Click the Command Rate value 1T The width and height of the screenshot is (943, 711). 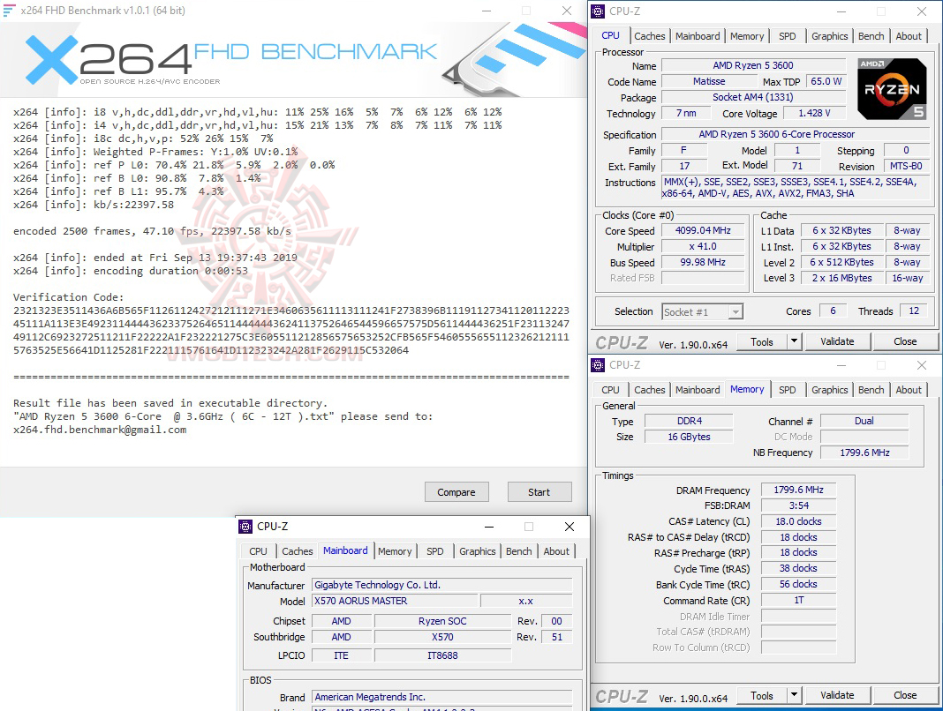(x=798, y=601)
